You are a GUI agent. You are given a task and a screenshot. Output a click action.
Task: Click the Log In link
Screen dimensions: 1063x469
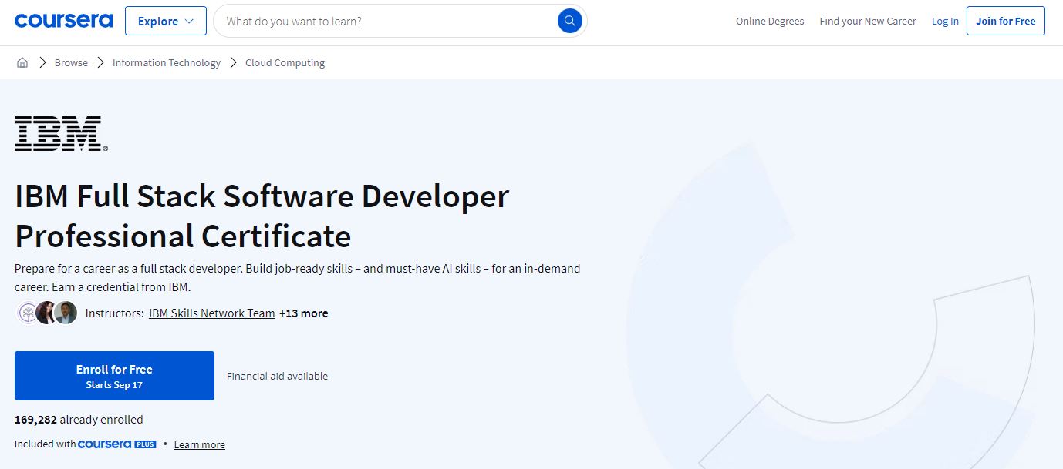coord(945,21)
